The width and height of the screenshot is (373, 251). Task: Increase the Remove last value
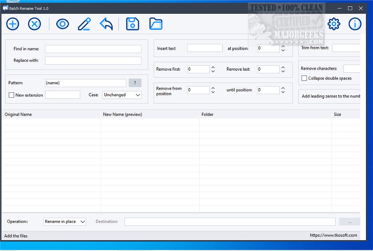coord(283,67)
